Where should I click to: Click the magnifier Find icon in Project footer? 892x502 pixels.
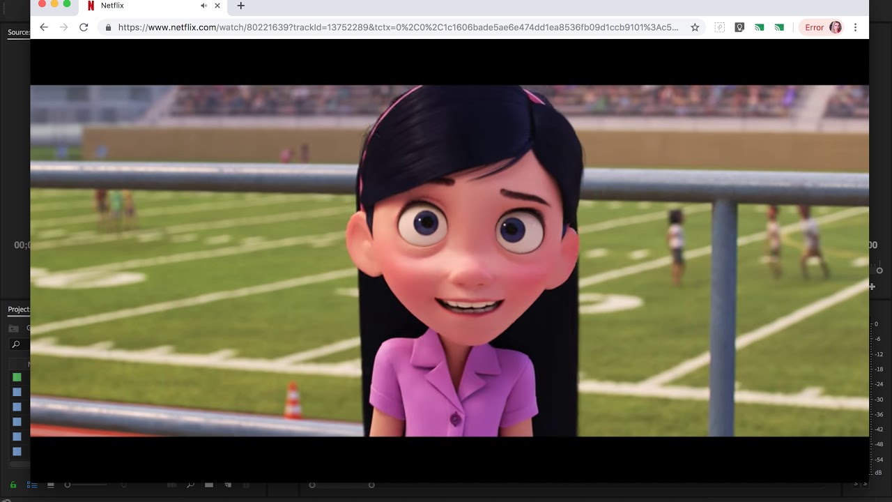pos(190,485)
